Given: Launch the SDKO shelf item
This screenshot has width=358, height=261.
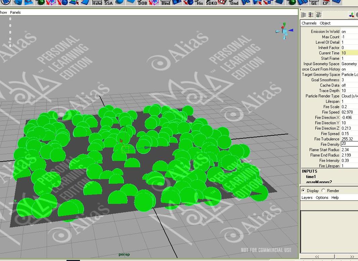Looking at the screenshot, I should coord(212,2).
